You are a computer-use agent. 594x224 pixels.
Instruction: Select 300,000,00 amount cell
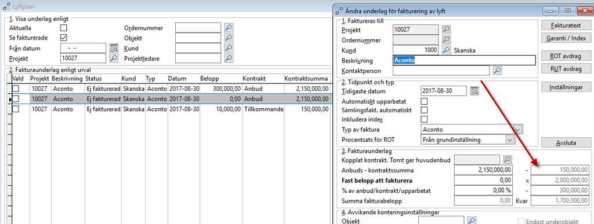coord(220,89)
